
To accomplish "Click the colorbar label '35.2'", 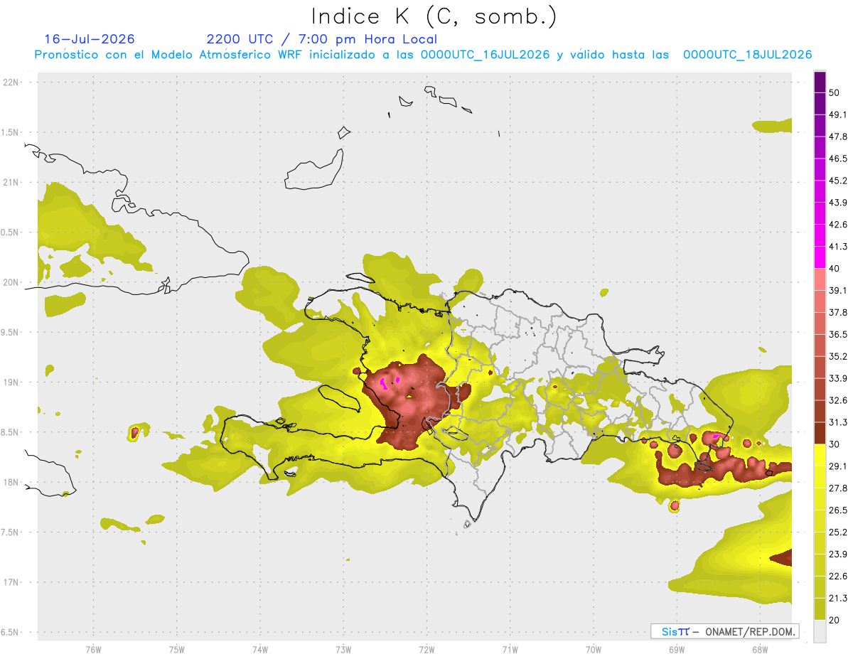I will point(837,356).
